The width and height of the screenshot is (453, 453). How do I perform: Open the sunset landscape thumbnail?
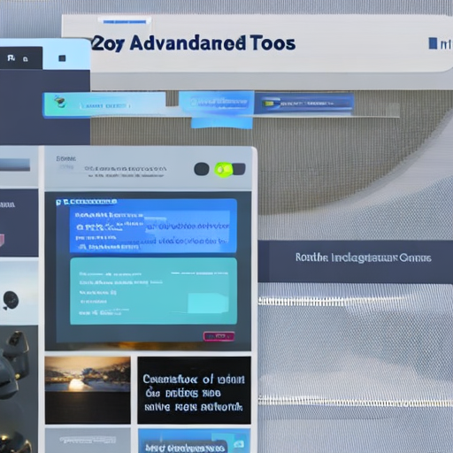88,390
